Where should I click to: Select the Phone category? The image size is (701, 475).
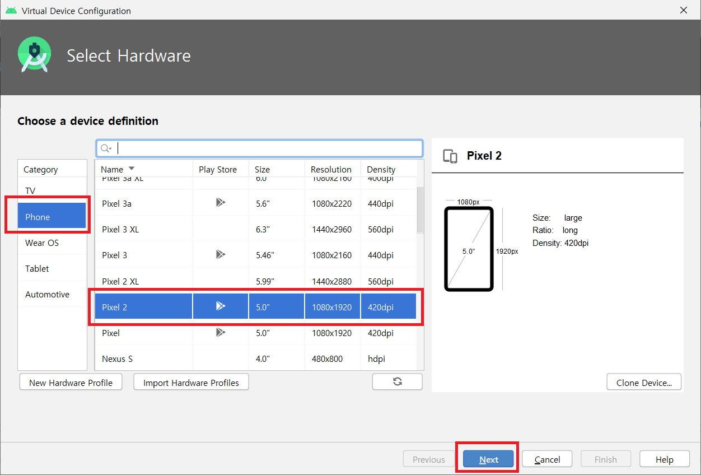point(52,217)
